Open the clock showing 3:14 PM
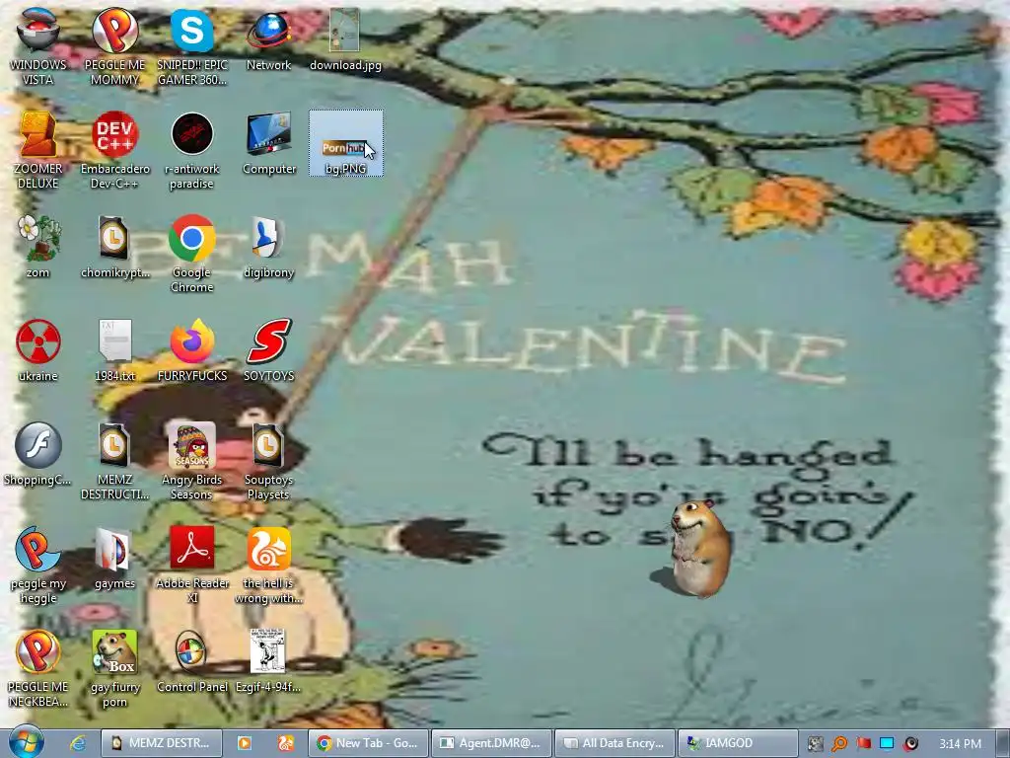Viewport: 1010px width, 758px height. point(960,744)
